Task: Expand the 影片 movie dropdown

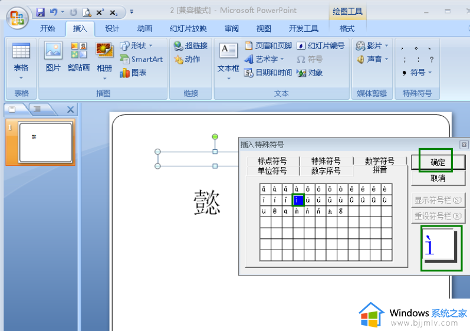Action: (386, 45)
